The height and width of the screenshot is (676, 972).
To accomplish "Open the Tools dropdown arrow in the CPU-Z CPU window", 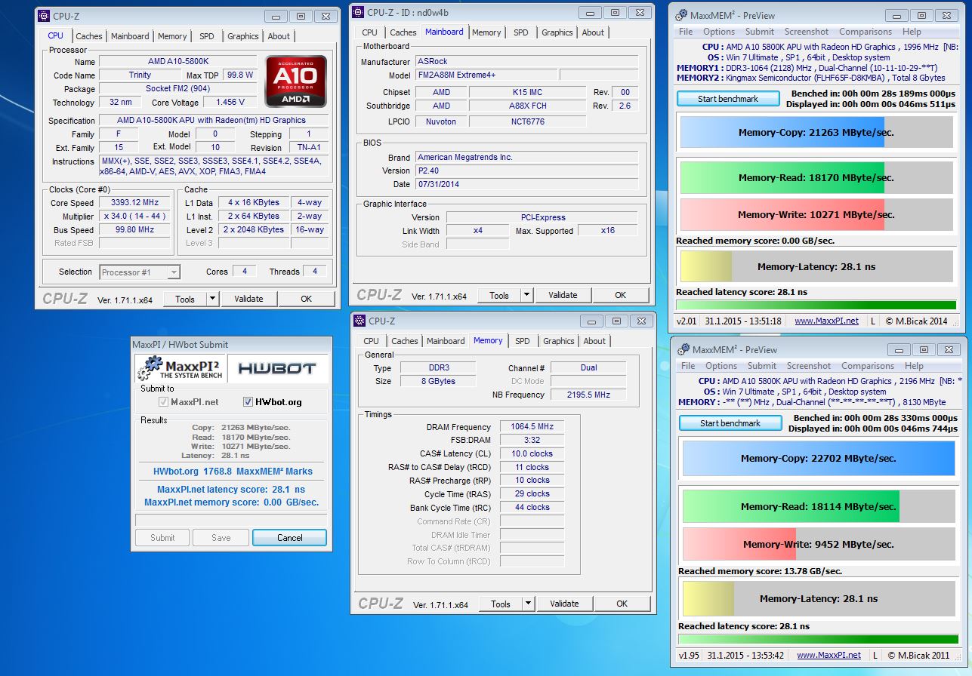I will [x=212, y=299].
